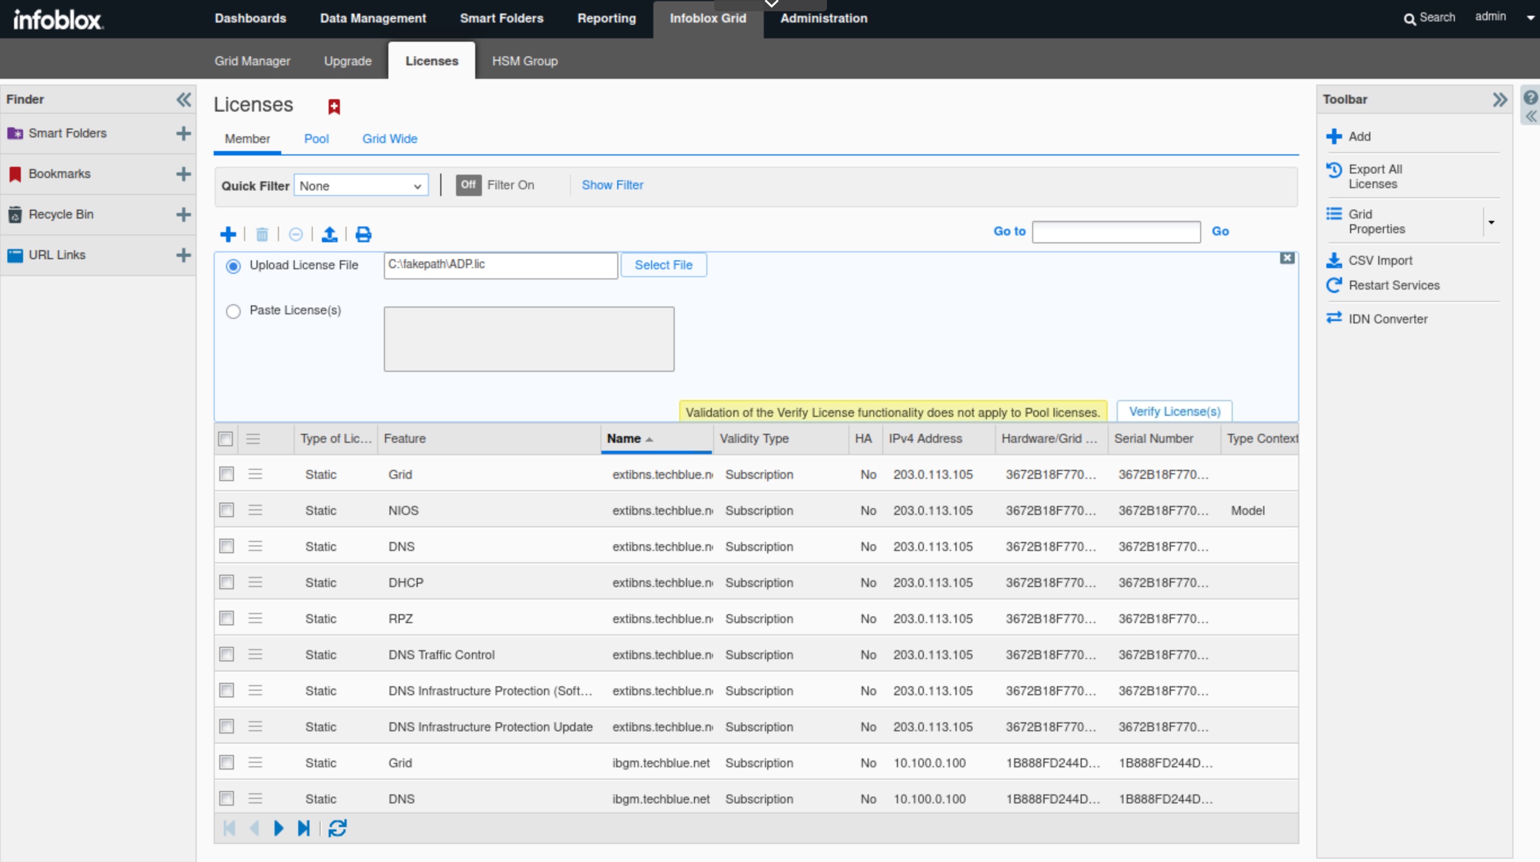Click the Verify License(s) button
This screenshot has height=862, width=1540.
[1174, 412]
